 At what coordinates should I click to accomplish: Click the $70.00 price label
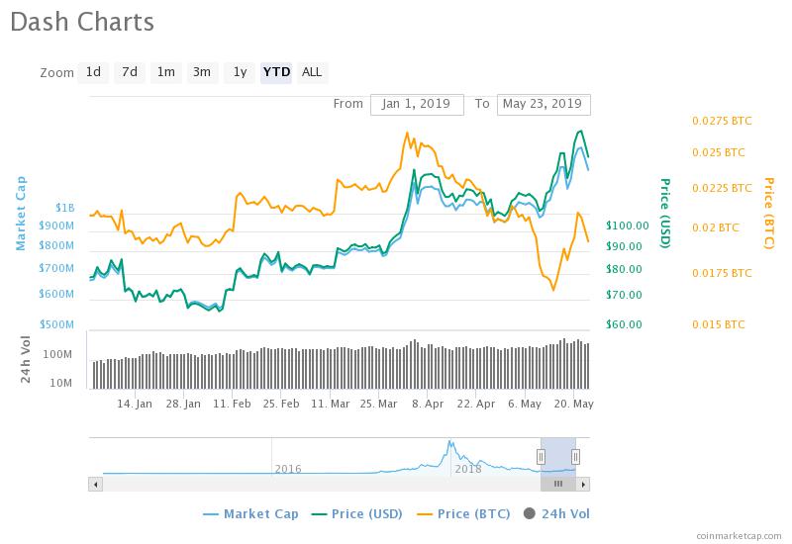[x=625, y=295]
